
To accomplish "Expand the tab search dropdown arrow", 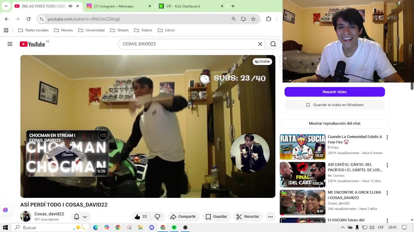I will (6, 6).
